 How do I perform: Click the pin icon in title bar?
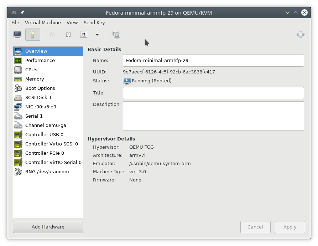click(22, 12)
